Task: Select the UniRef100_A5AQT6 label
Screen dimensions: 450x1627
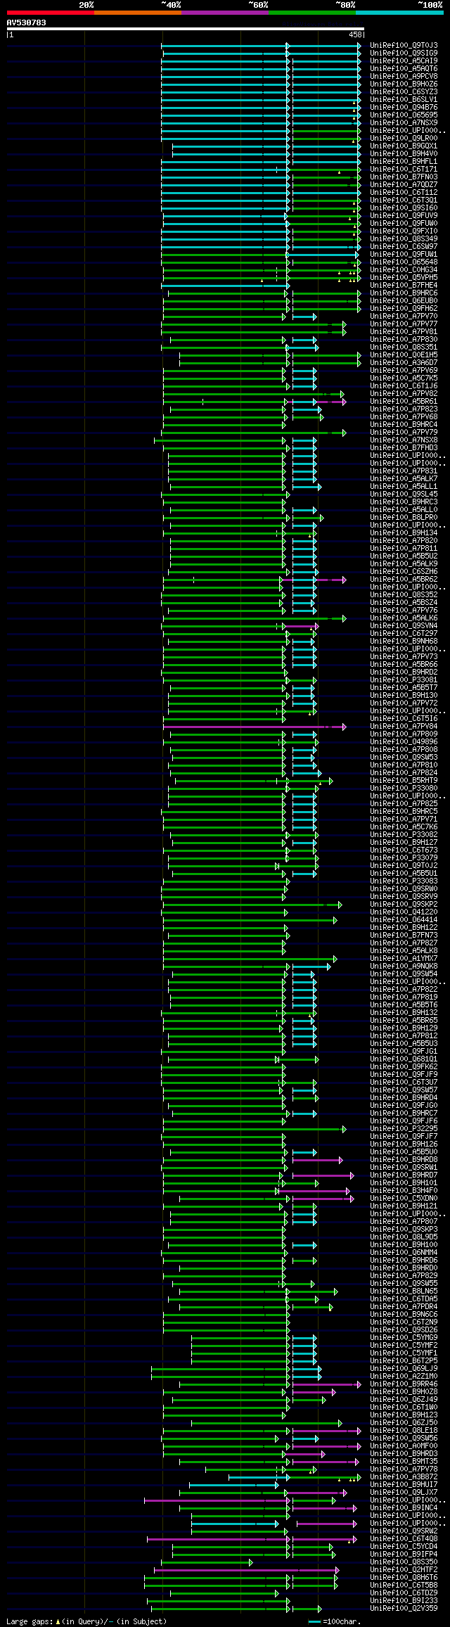Action: click(404, 68)
